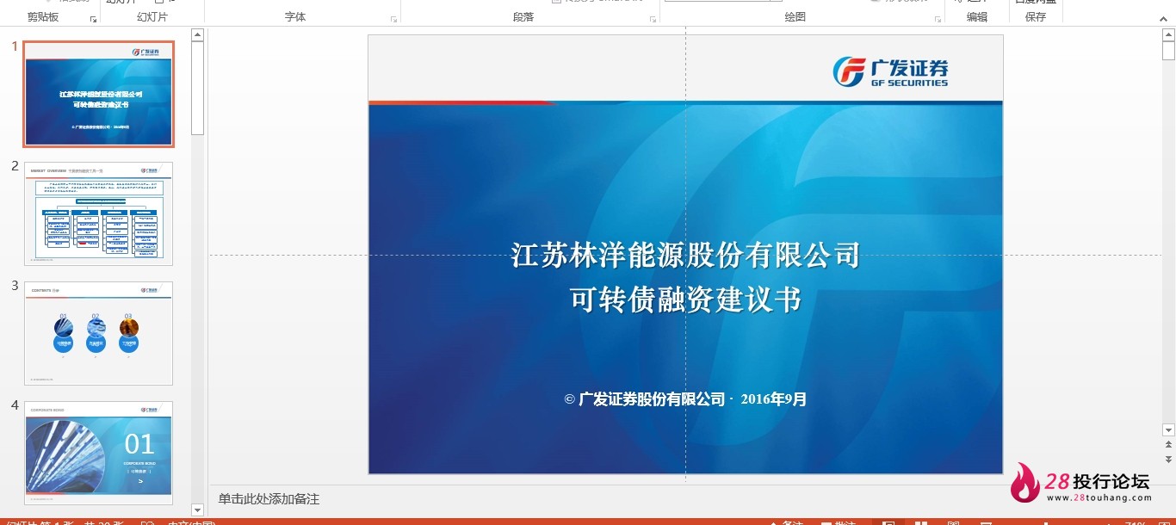The width and height of the screenshot is (1176, 525).
Task: Click the main editor scroll-down arrow
Action: 1168,429
